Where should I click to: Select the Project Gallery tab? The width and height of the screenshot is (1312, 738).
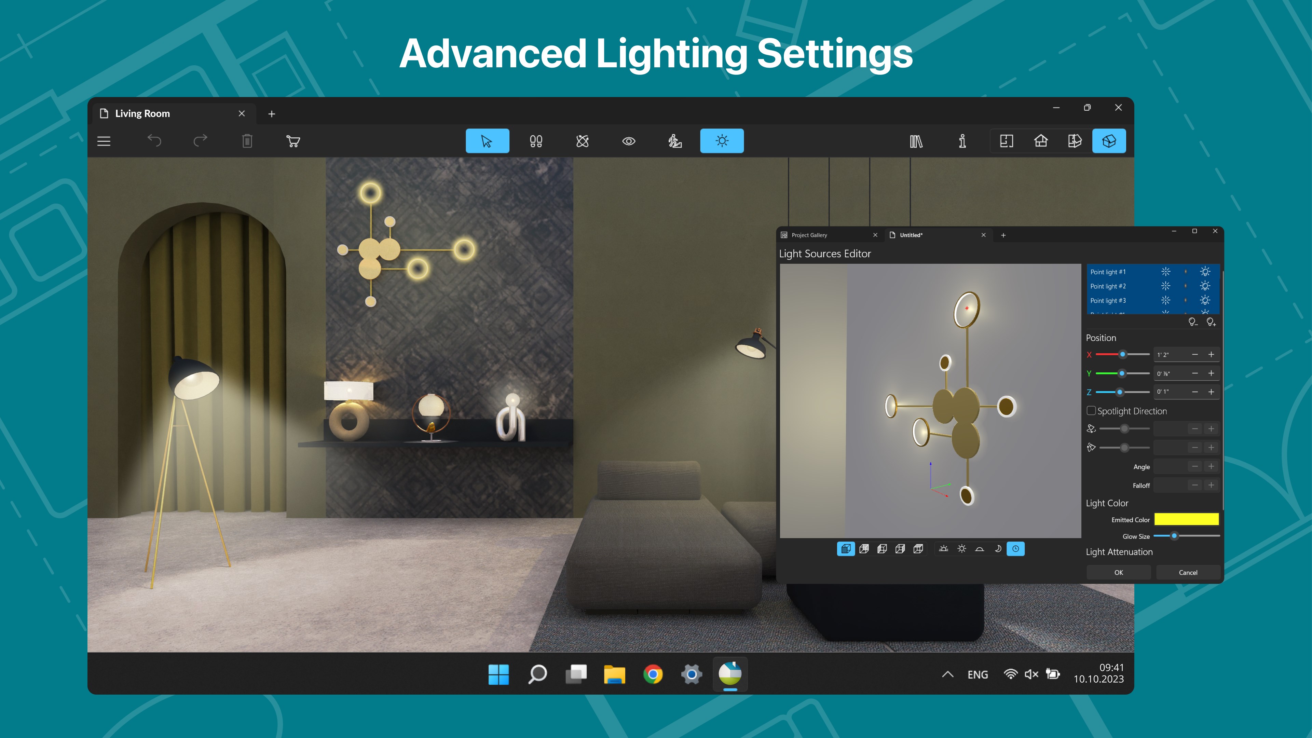[x=809, y=235]
